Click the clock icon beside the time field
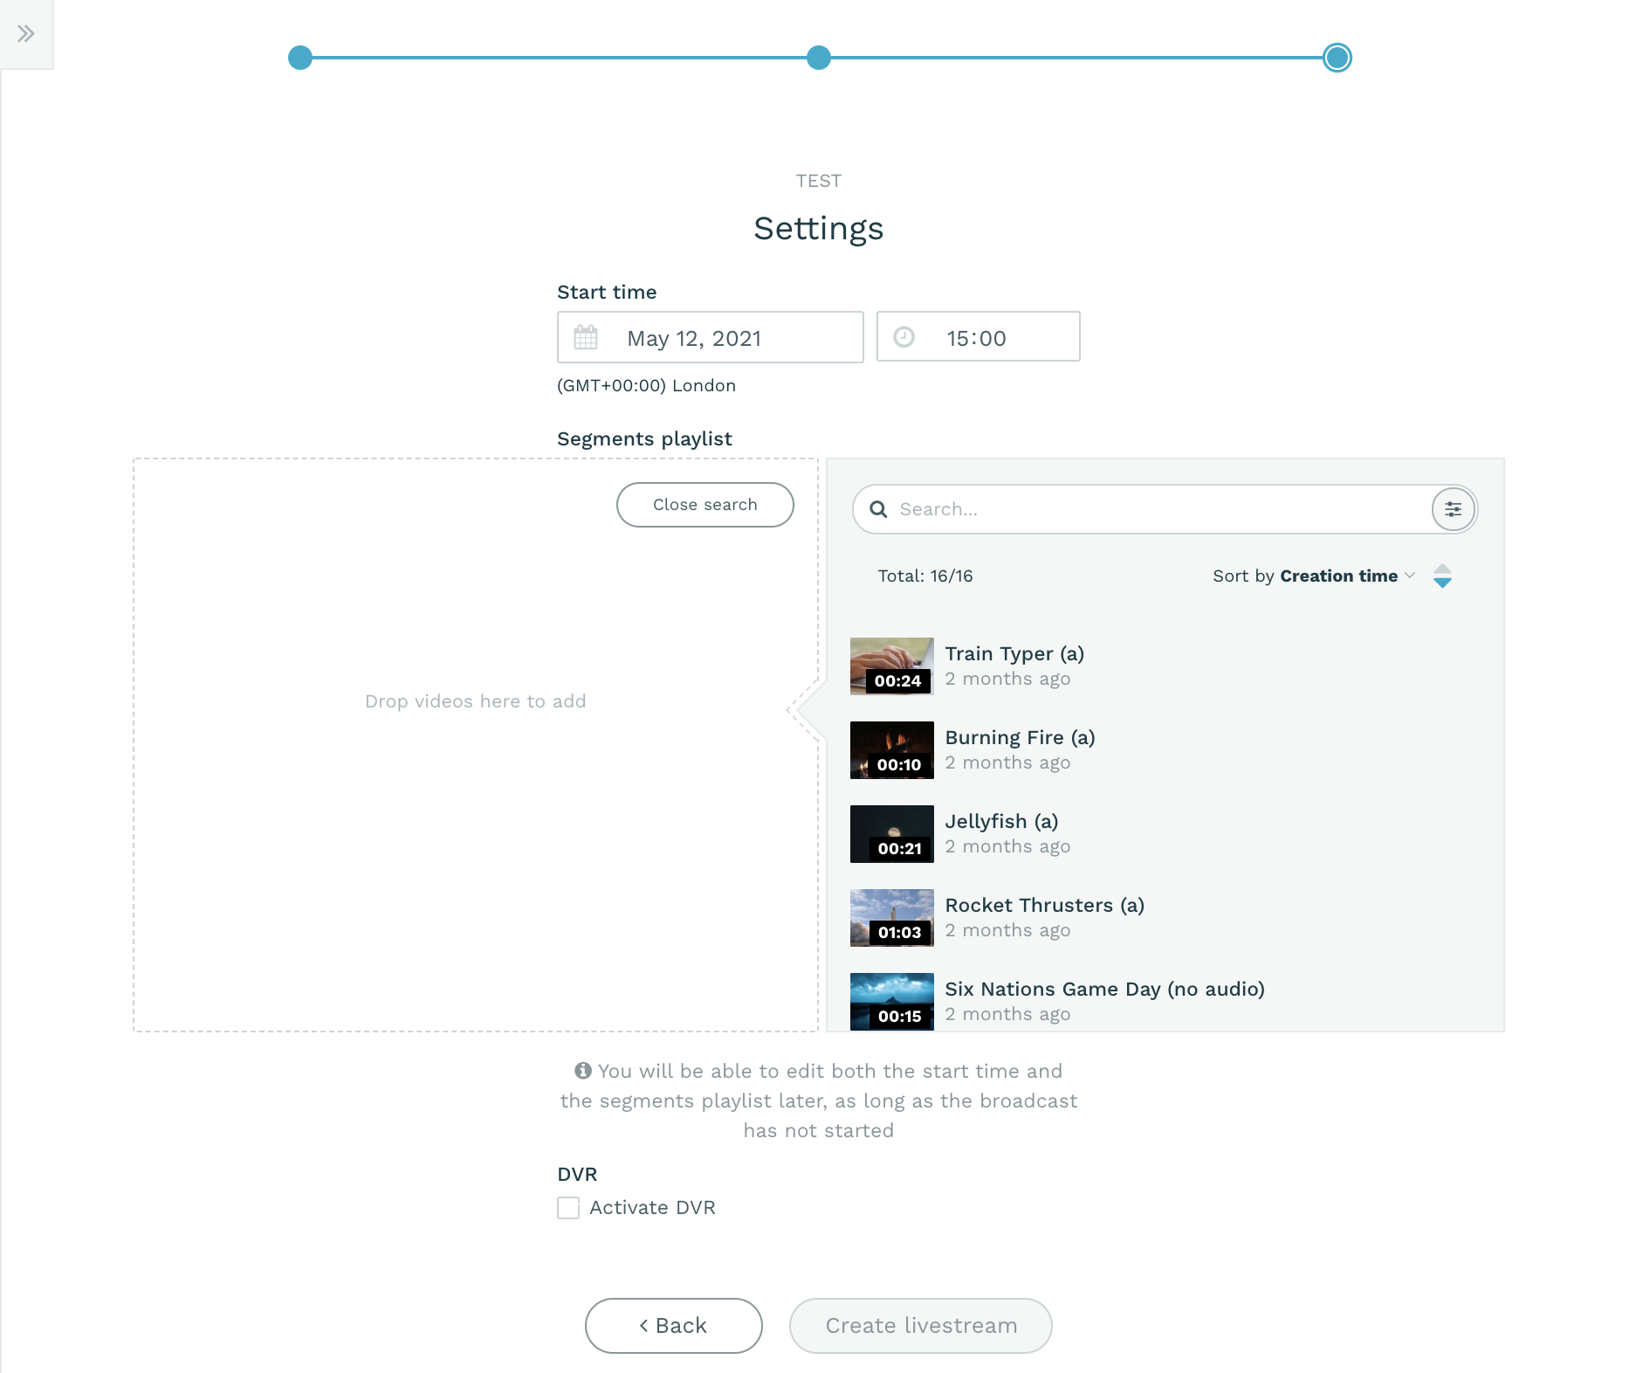 [x=905, y=337]
